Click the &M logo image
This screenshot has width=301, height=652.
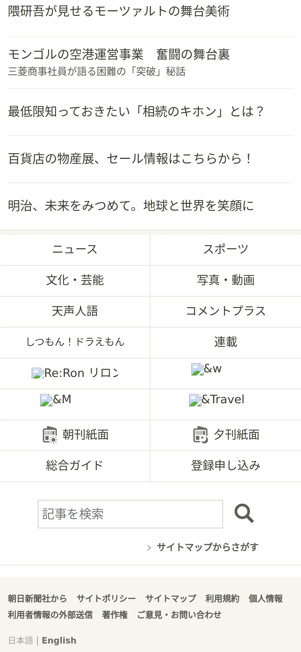coord(46,400)
